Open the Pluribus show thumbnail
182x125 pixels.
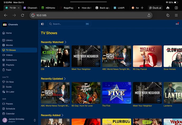pyautogui.click(x=117, y=122)
